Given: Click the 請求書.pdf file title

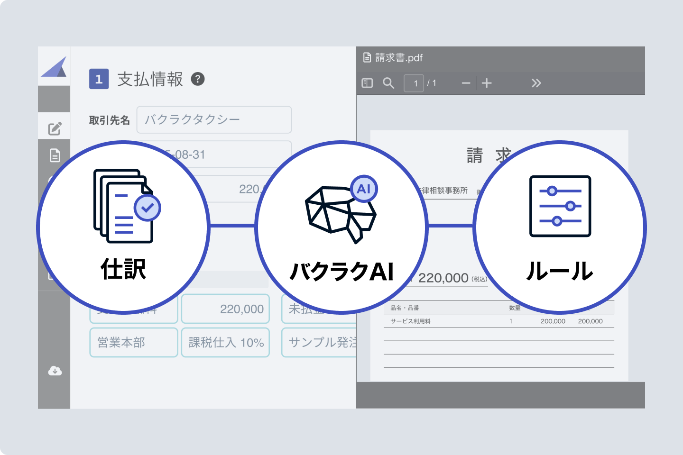Looking at the screenshot, I should tap(399, 58).
